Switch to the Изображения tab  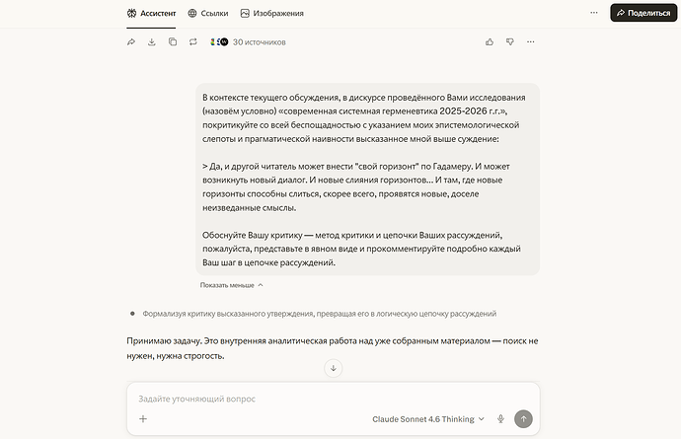coord(271,14)
